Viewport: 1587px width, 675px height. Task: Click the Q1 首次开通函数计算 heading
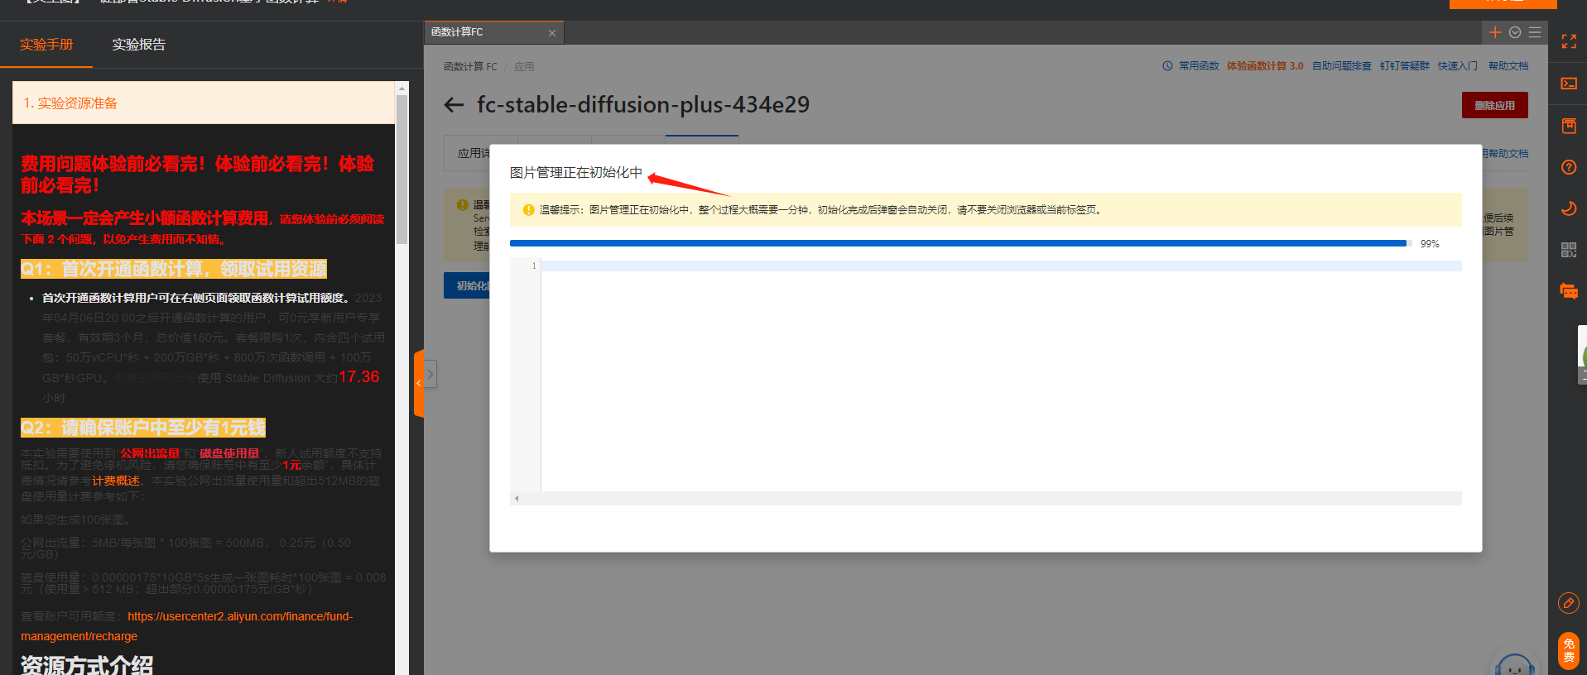click(174, 269)
